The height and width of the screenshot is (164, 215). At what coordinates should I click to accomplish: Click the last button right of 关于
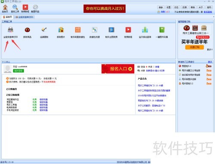click(x=209, y=7)
